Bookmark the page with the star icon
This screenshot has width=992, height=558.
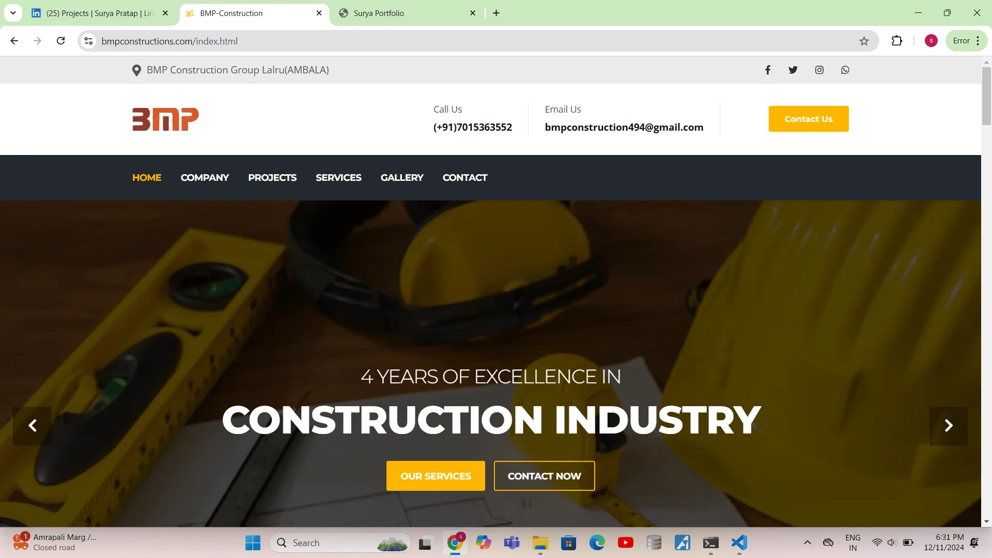(864, 41)
